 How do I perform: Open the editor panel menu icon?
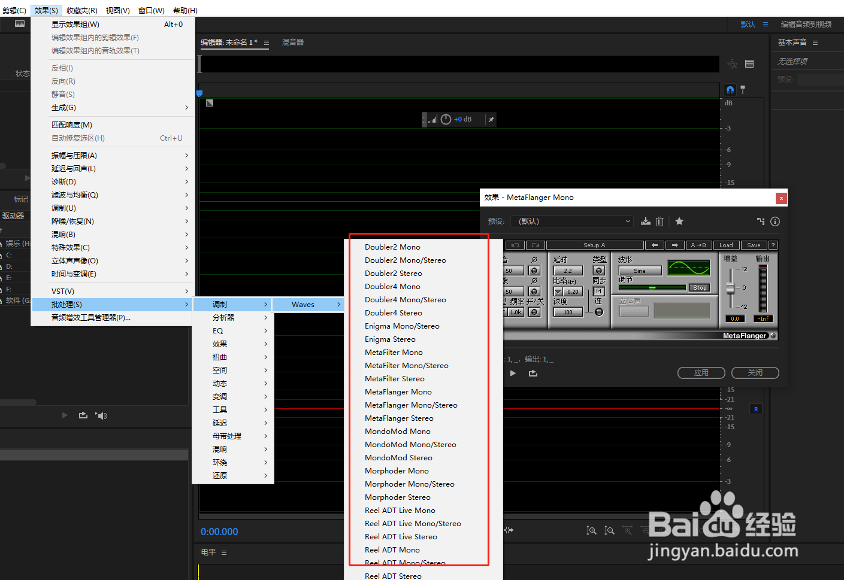coord(267,42)
